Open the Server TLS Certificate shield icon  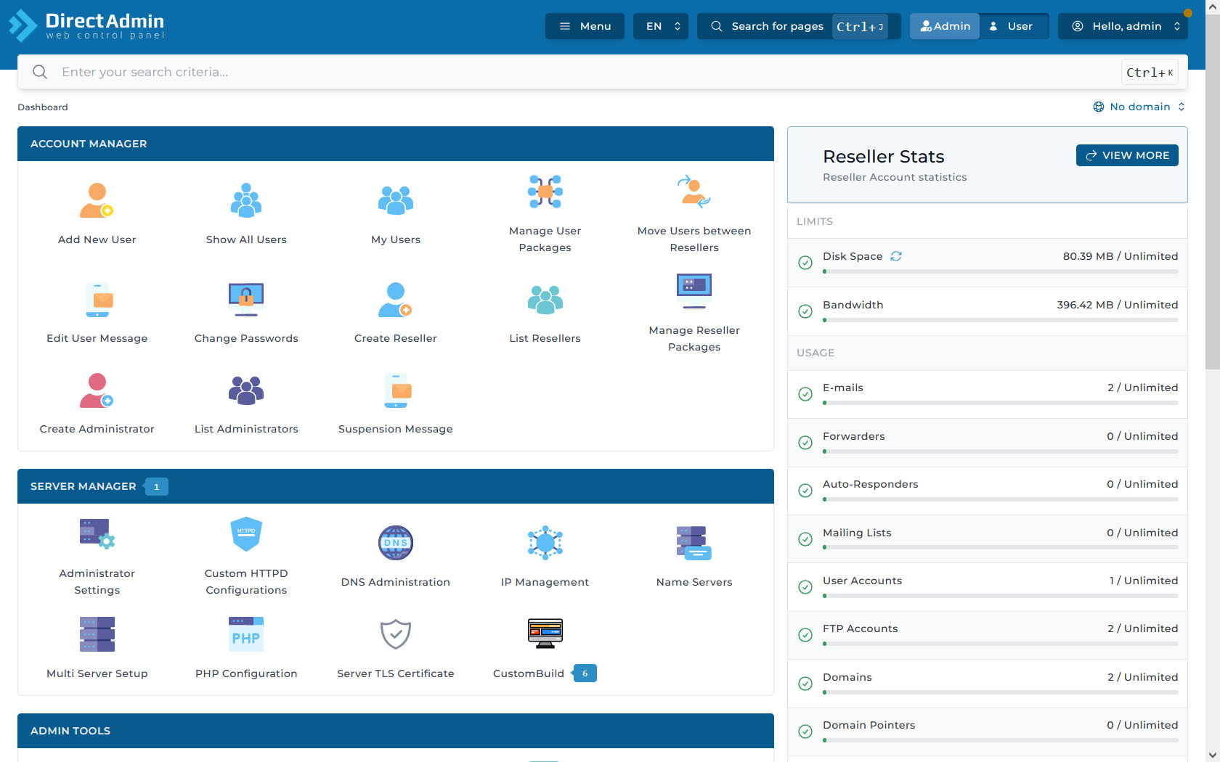pyautogui.click(x=396, y=634)
